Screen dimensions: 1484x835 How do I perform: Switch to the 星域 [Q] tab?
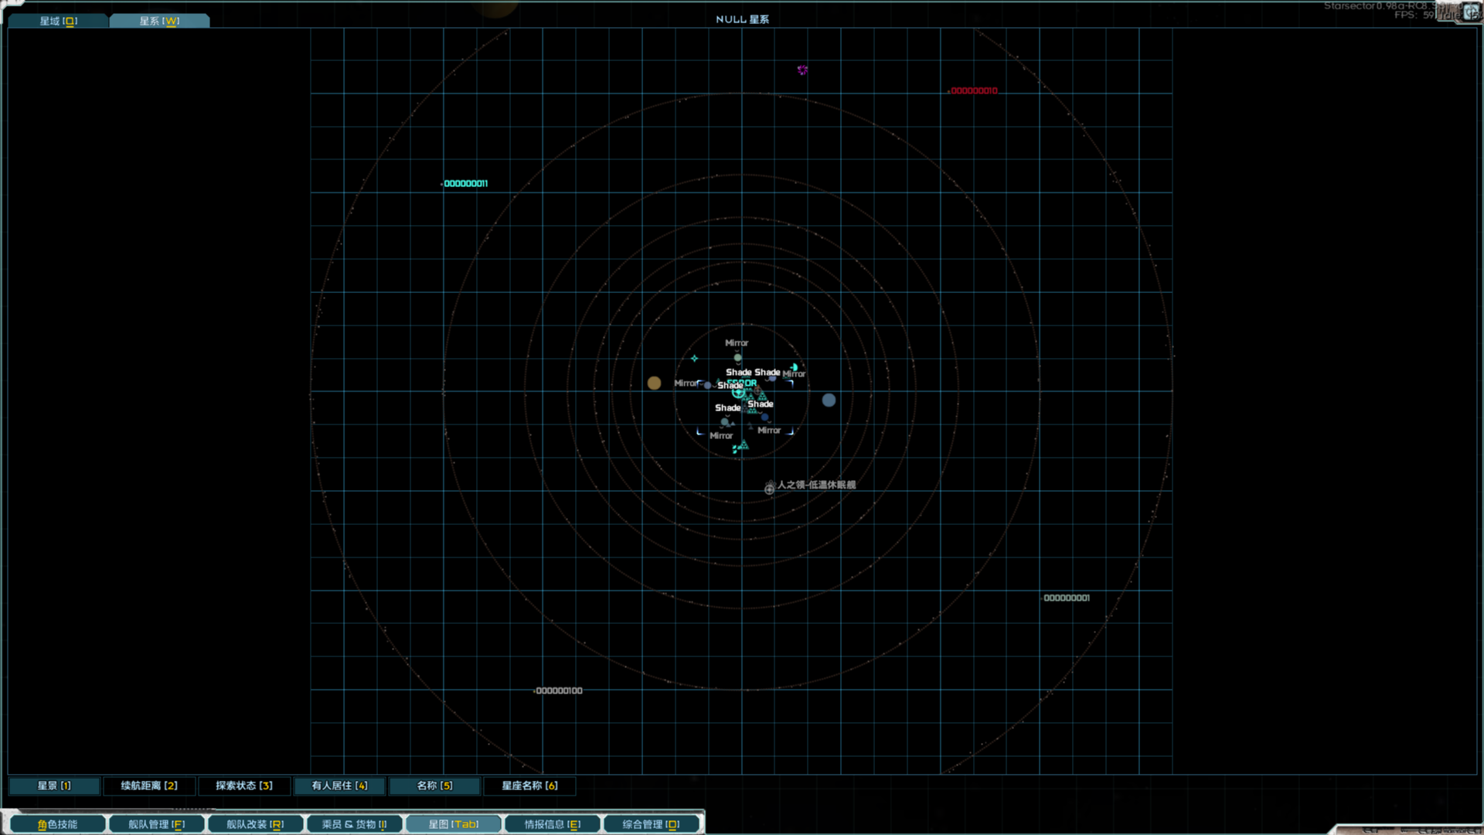[57, 21]
